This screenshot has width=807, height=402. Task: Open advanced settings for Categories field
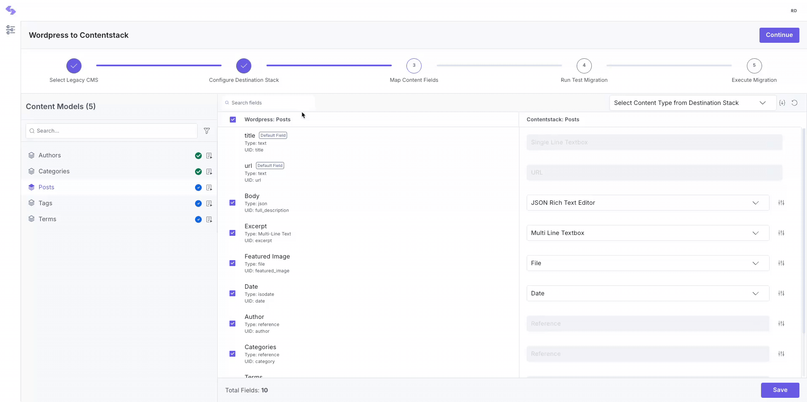[x=781, y=354]
